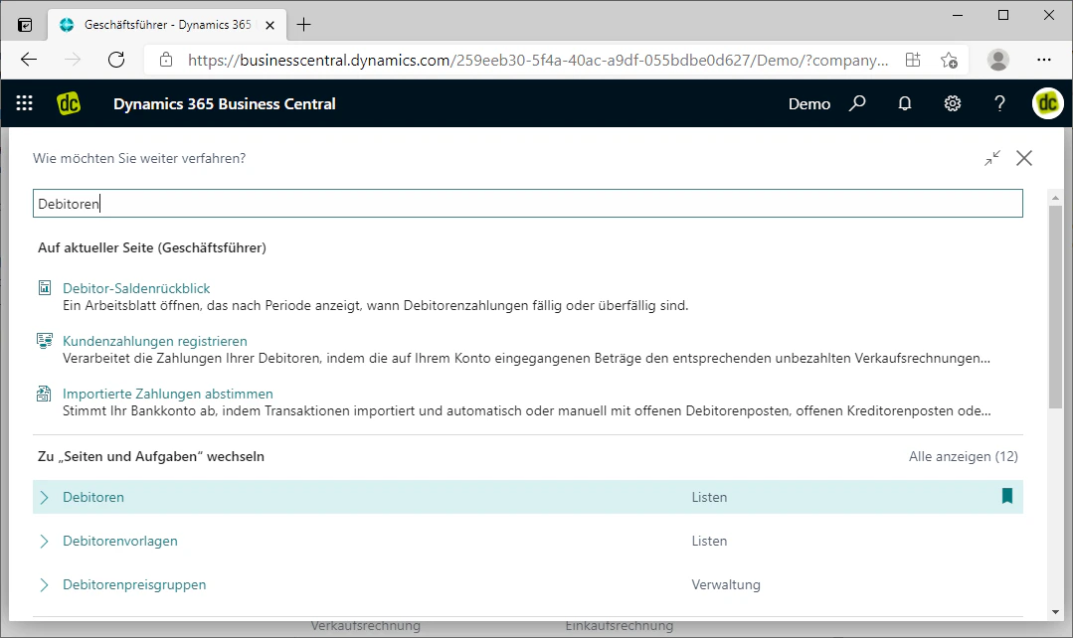Viewport: 1073px width, 638px height.
Task: Open the help question mark
Action: click(x=999, y=103)
